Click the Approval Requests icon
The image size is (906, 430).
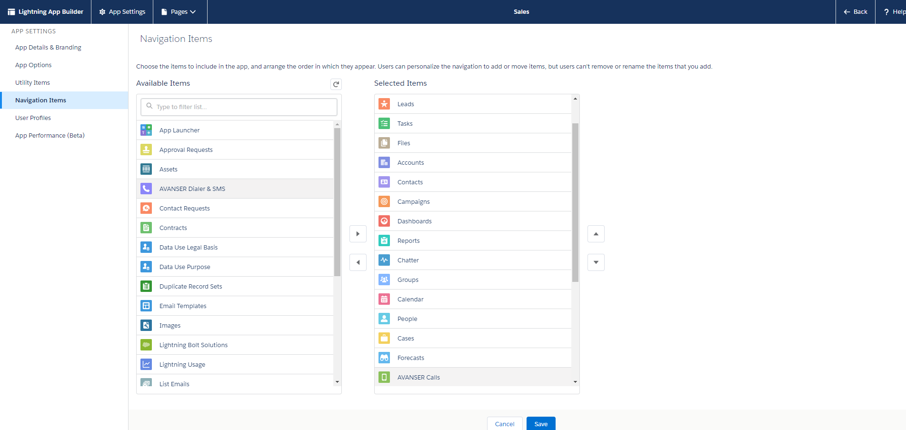click(146, 150)
